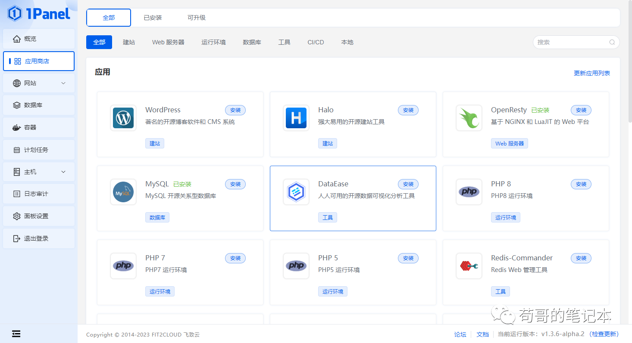The image size is (632, 343).
Task: Click 安装 on the OpenResty card
Action: [x=581, y=110]
